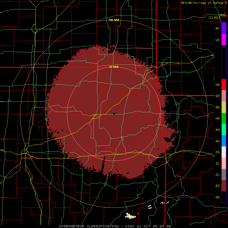Click the 100 NMI range ring label
This screenshot has height=228, width=228.
[x=114, y=20]
